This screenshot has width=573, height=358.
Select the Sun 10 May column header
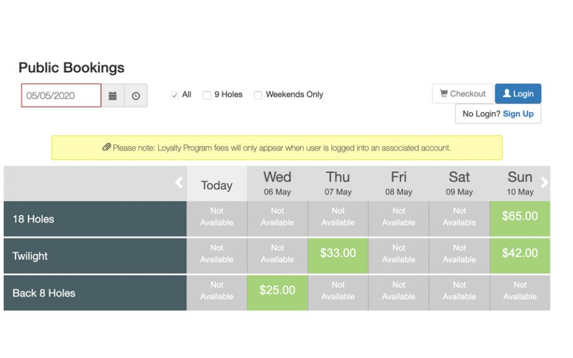click(519, 184)
